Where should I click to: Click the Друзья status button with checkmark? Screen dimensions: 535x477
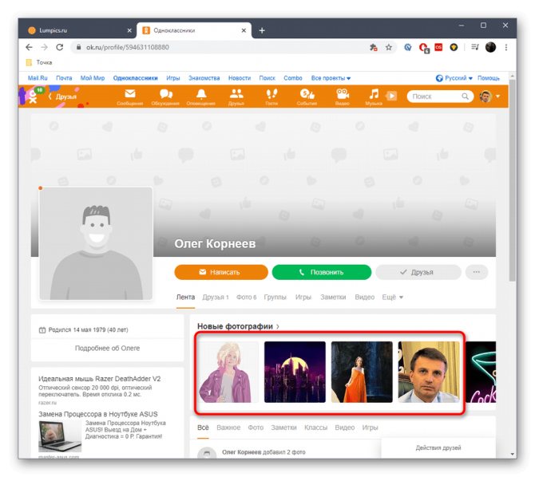418,272
